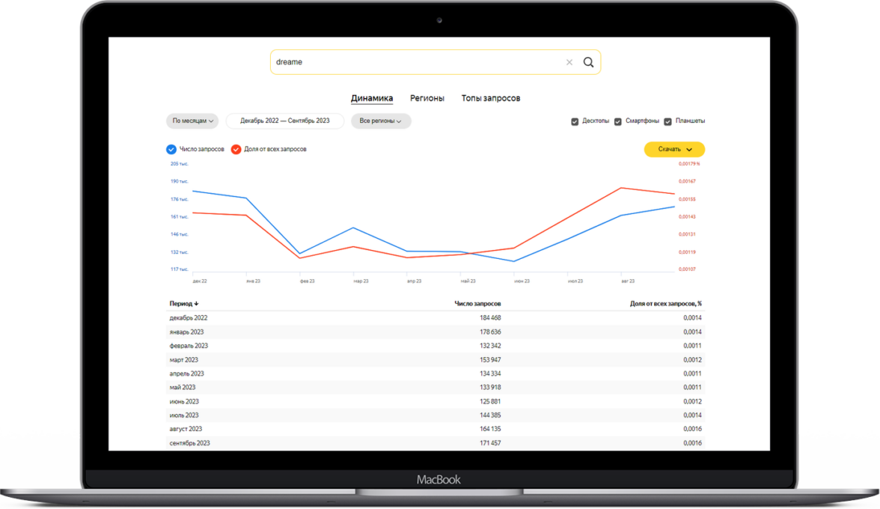Click the Число запросов column header

[x=477, y=304]
